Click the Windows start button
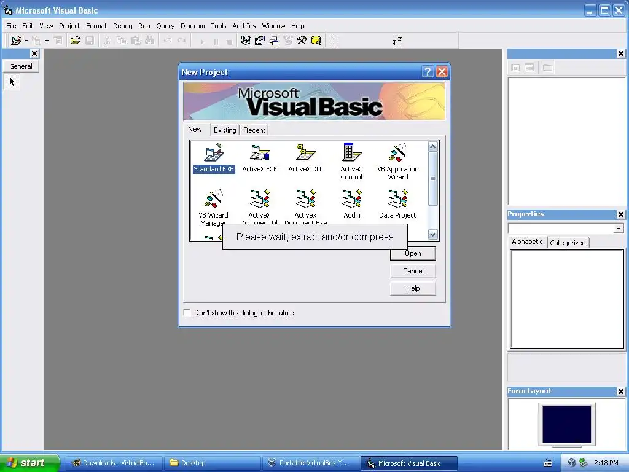Viewport: 629px width, 472px height. coord(29,463)
